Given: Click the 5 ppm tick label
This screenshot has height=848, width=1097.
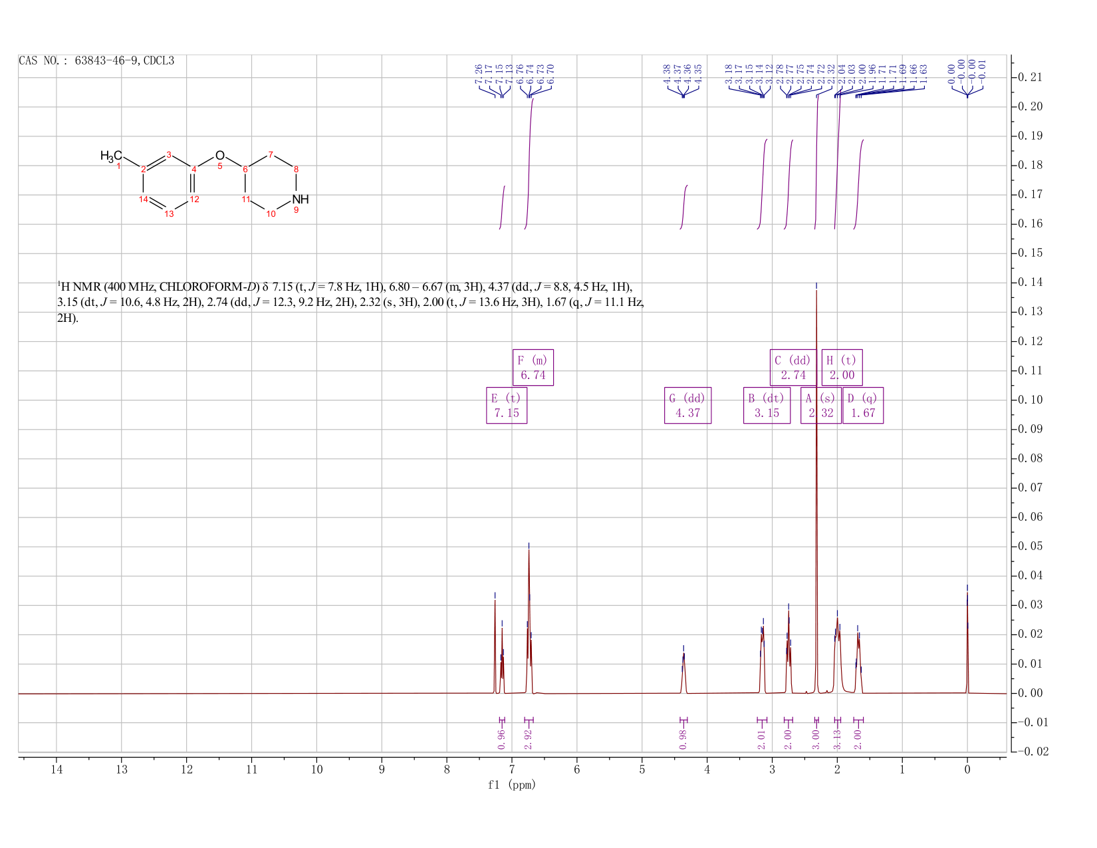Looking at the screenshot, I should point(642,770).
